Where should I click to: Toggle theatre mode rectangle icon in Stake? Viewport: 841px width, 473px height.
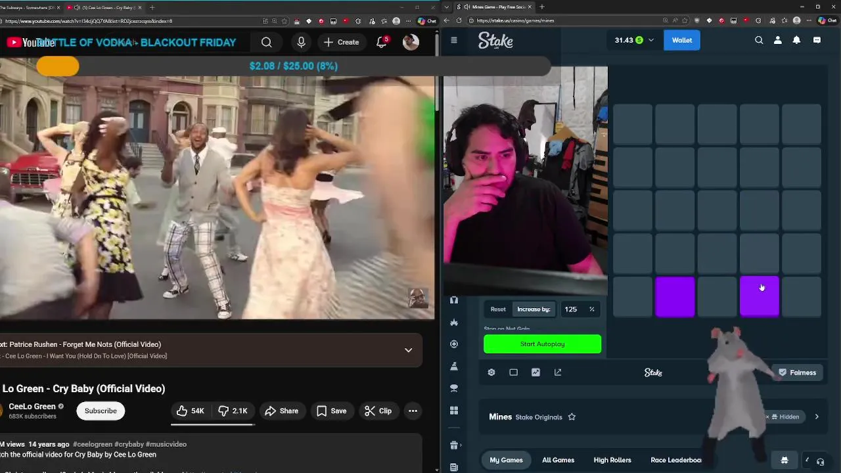point(513,372)
